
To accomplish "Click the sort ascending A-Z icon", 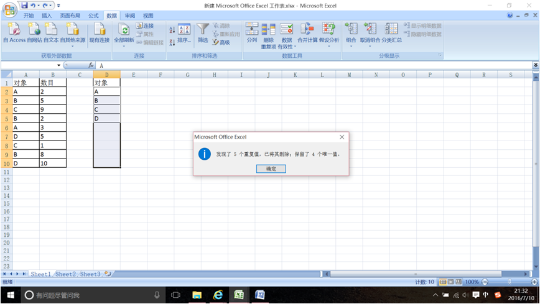I will point(172,30).
